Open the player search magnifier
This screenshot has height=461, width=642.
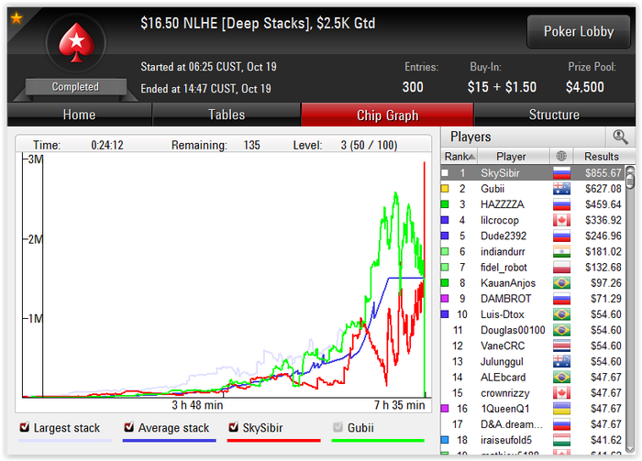point(620,137)
